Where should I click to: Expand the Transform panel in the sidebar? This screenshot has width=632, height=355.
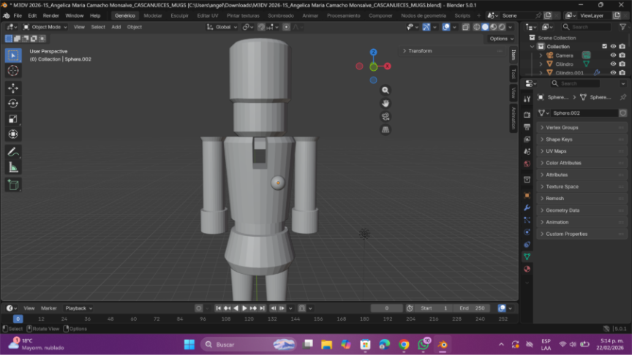pyautogui.click(x=420, y=51)
